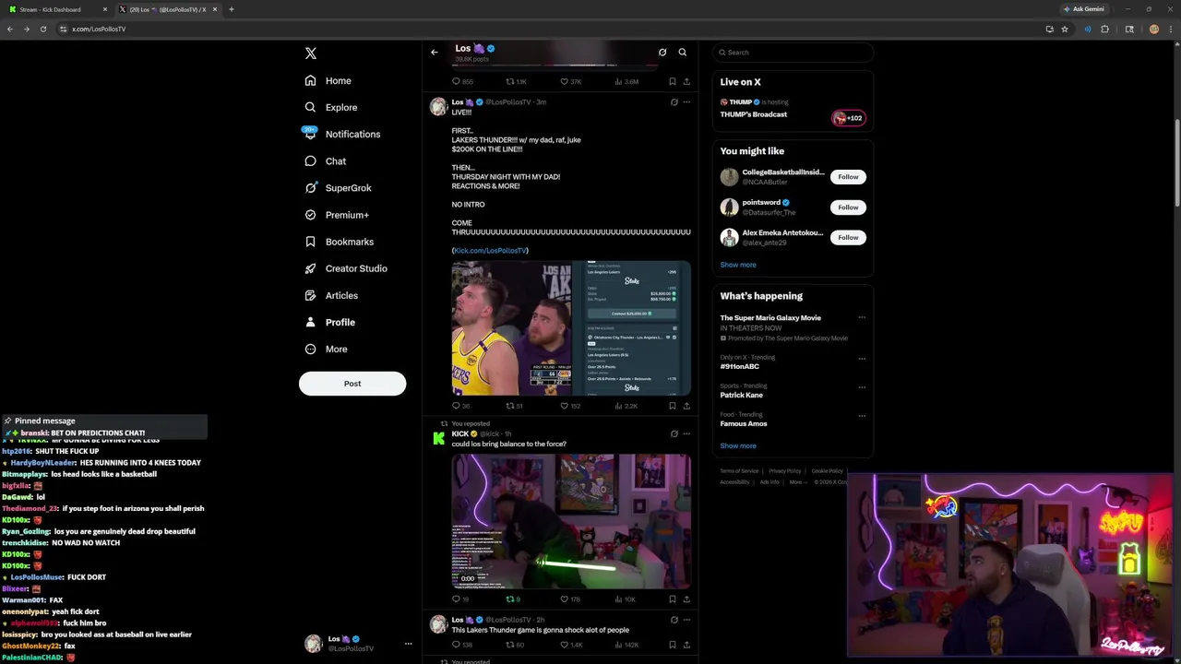Share the KICK post
Screen dimensions: 1181x664
(686, 599)
